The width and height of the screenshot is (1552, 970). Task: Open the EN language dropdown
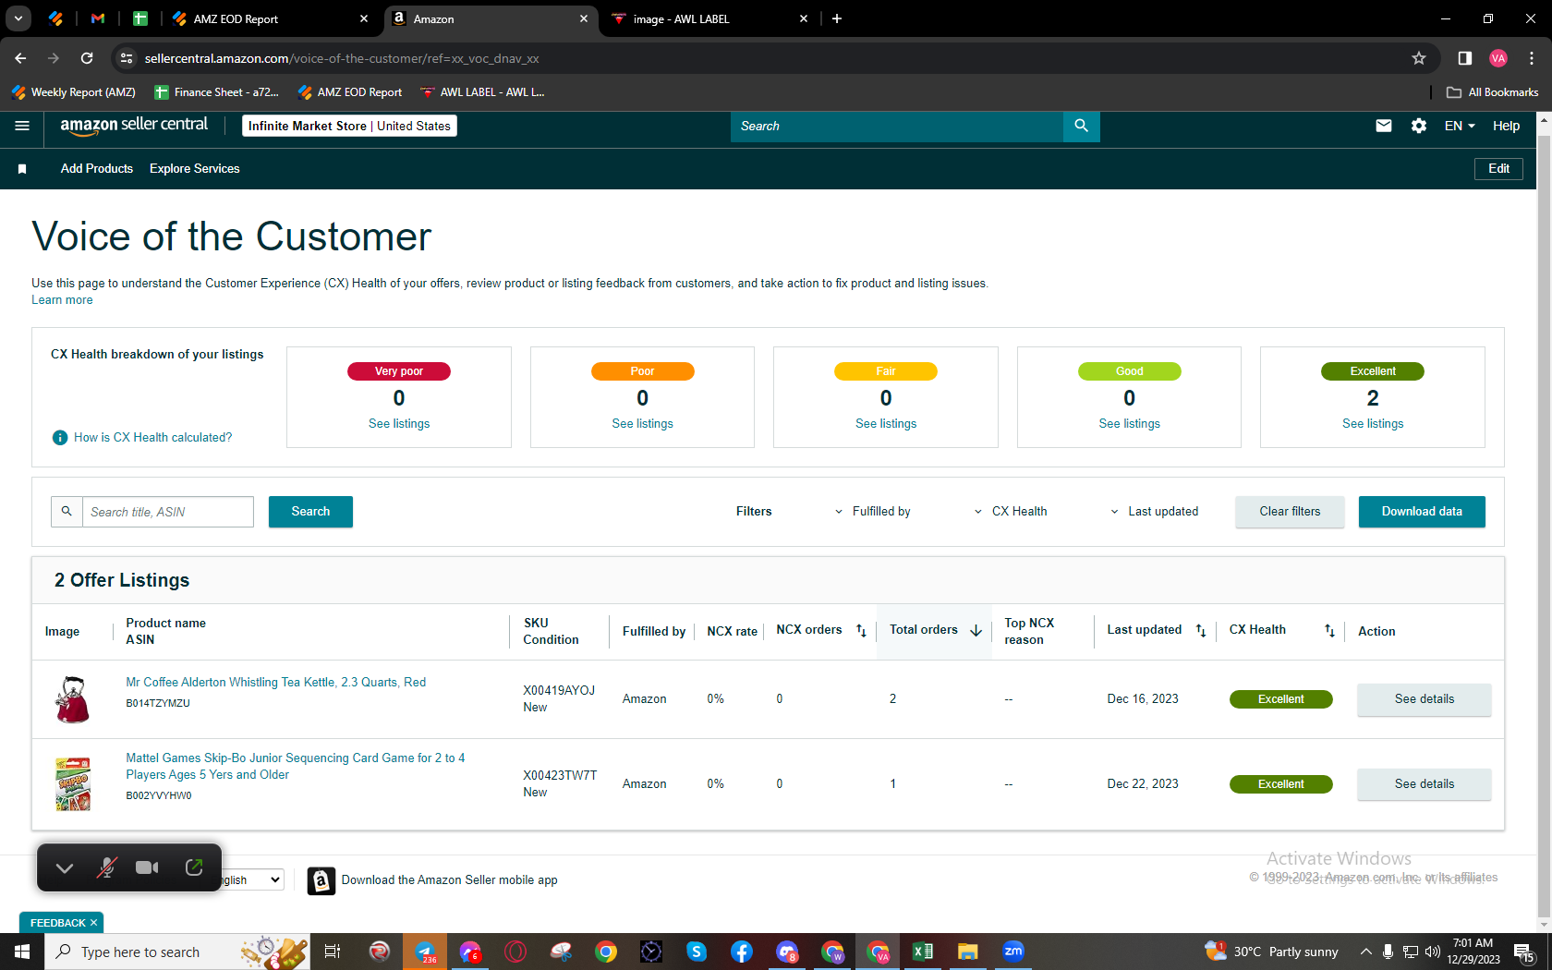(x=1460, y=126)
